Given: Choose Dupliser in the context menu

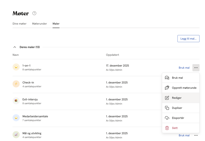Looking at the screenshot, I should pyautogui.click(x=181, y=108).
